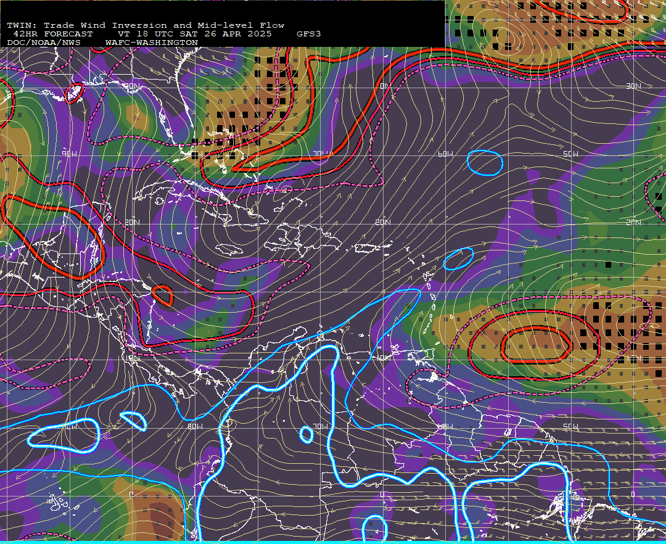Click the 80W label off Panama's Pacific coast
The height and width of the screenshot is (544, 666).
click(x=194, y=426)
